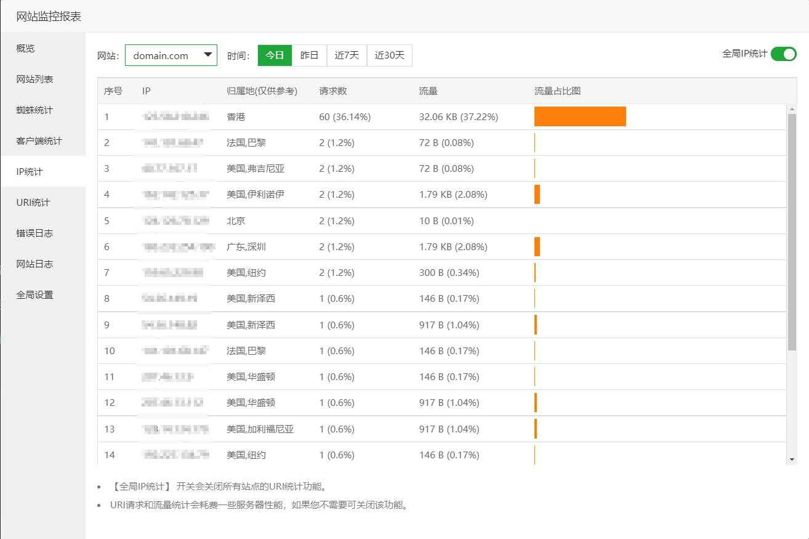
Task: Click the 广东,深圳 location cell
Action: (x=246, y=246)
